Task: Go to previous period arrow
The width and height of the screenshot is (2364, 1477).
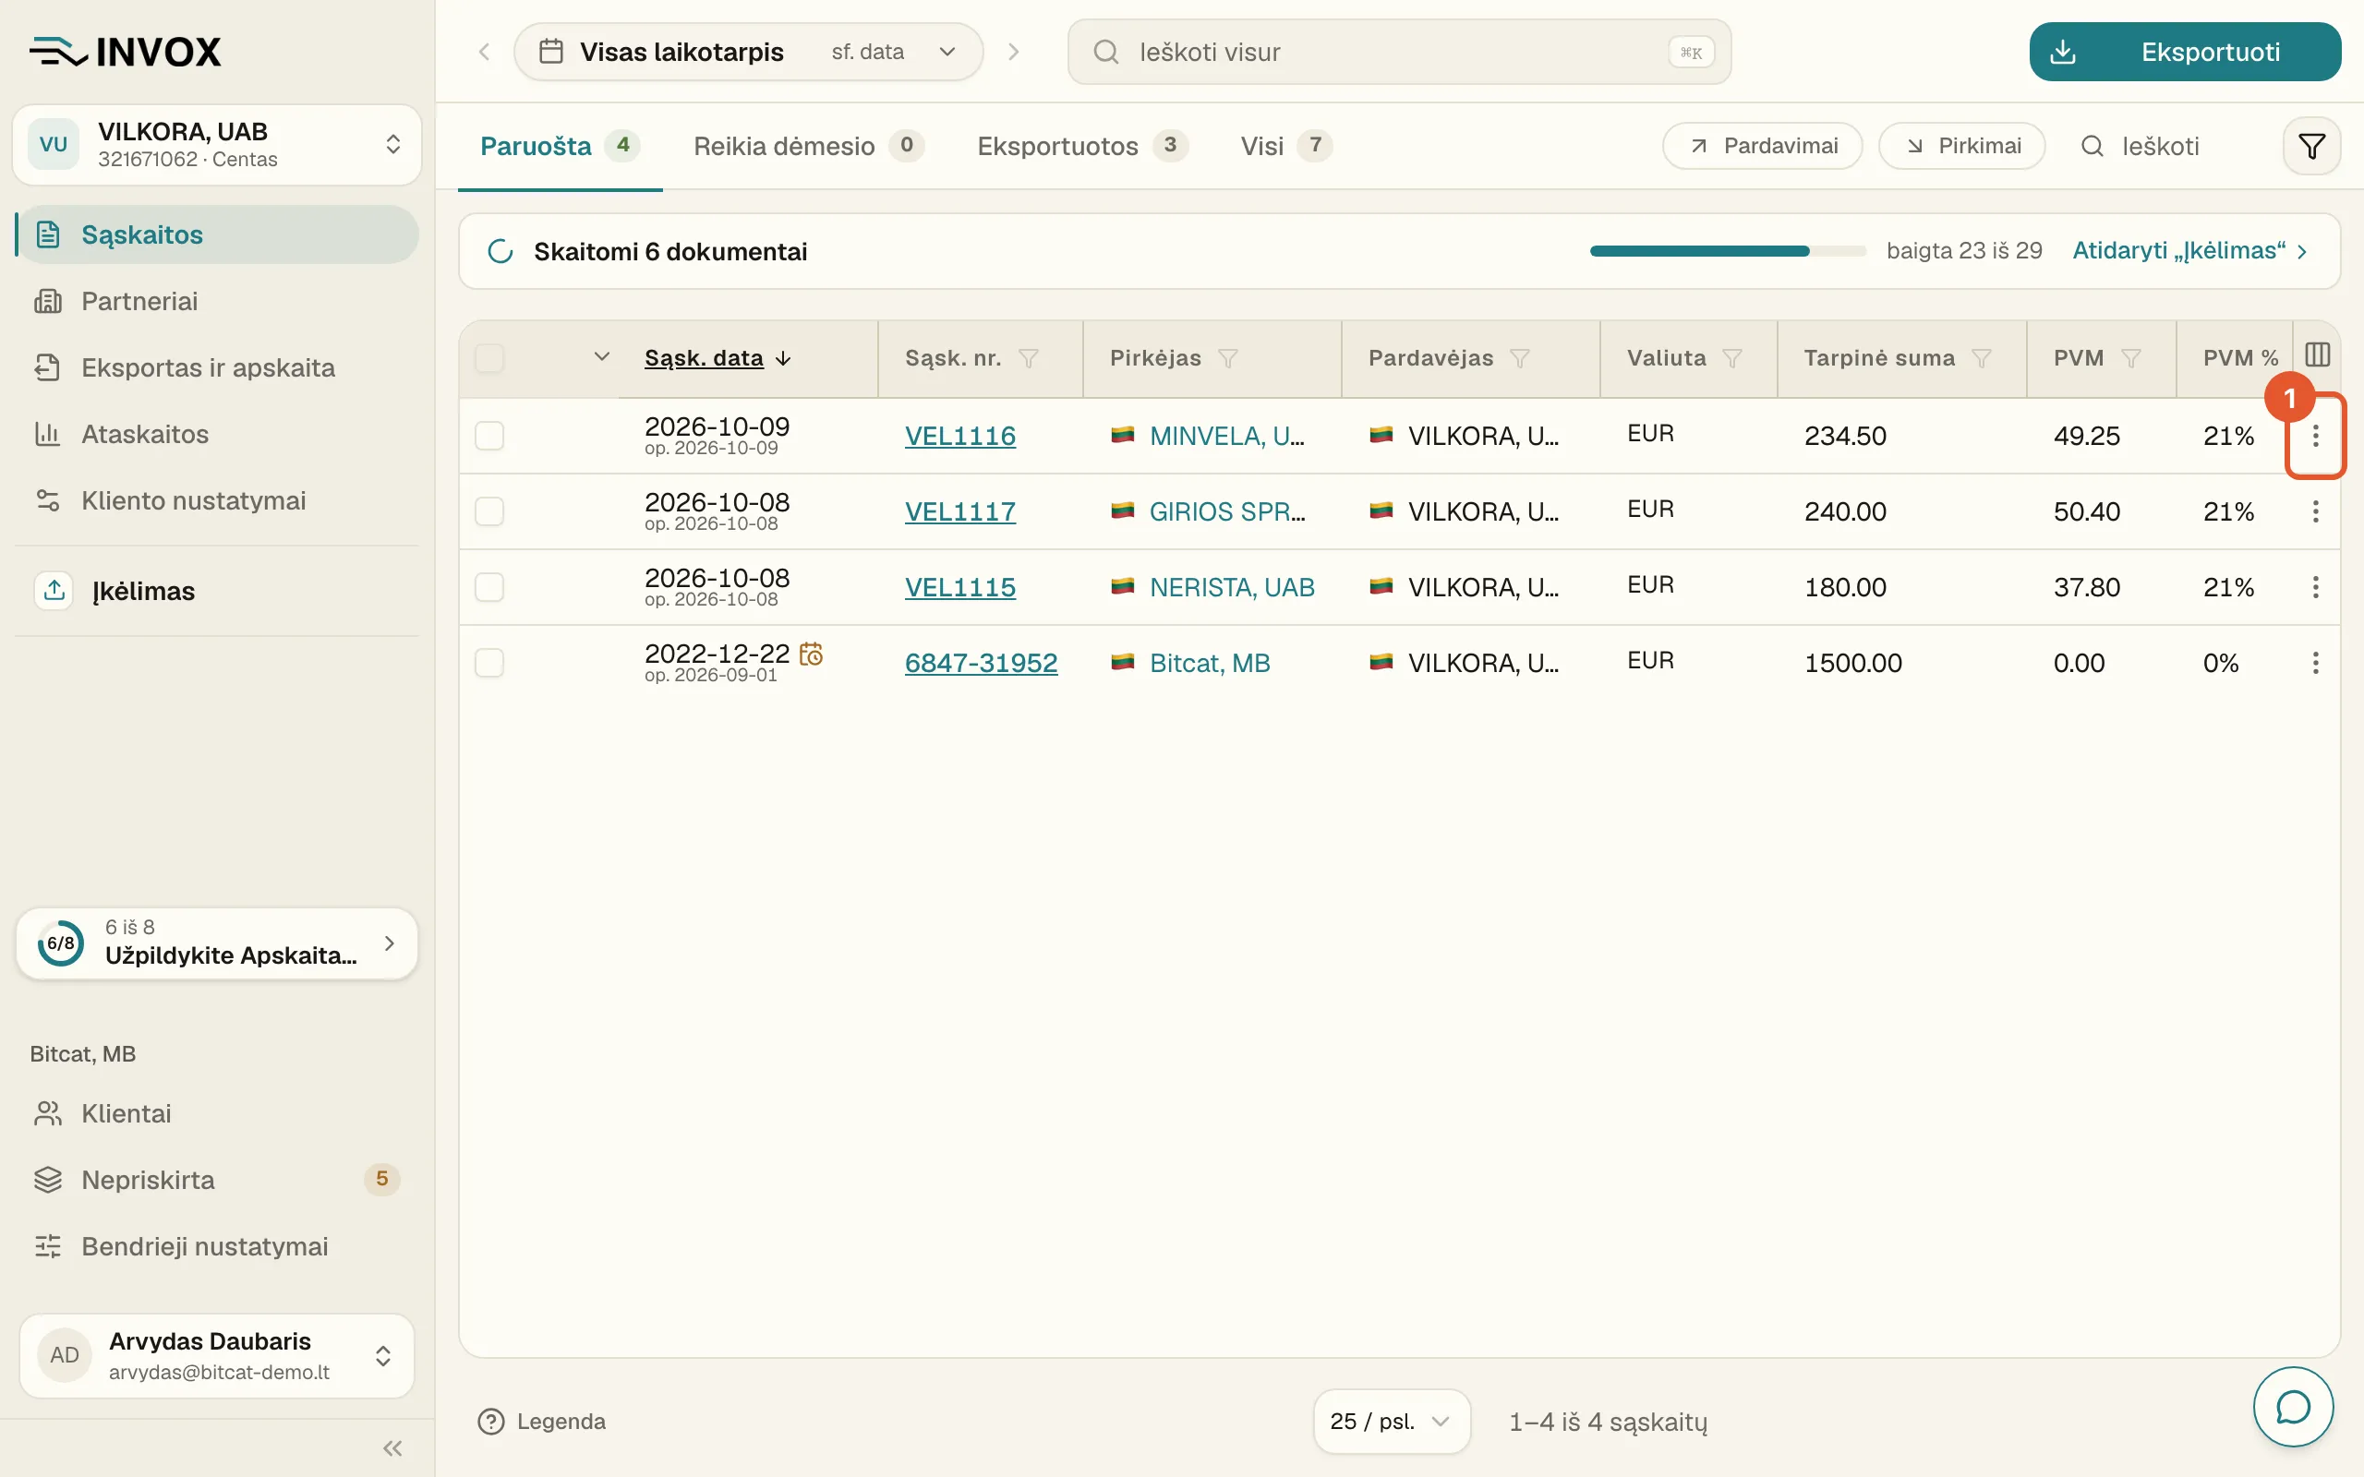Action: coord(484,52)
